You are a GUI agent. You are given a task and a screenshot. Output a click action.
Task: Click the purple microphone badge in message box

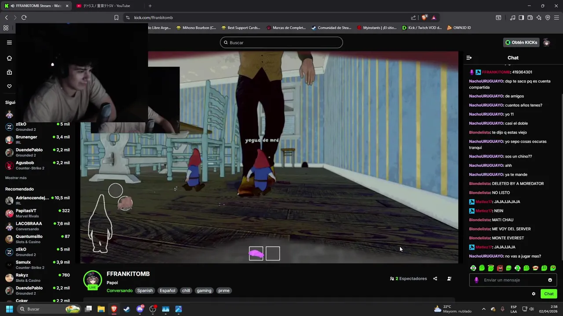[x=476, y=280]
